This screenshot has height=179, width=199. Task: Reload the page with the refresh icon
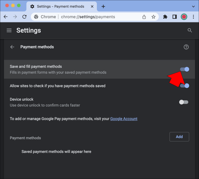pyautogui.click(x=25, y=17)
